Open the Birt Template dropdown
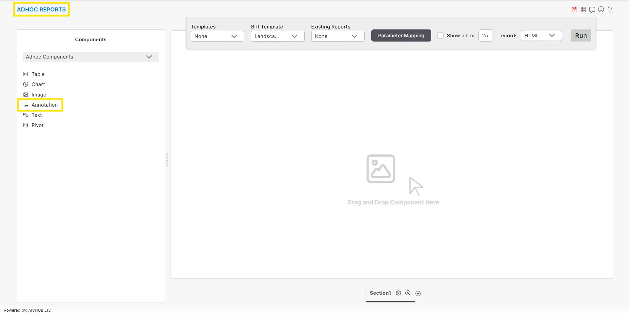The height and width of the screenshot is (313, 629). pyautogui.click(x=277, y=36)
